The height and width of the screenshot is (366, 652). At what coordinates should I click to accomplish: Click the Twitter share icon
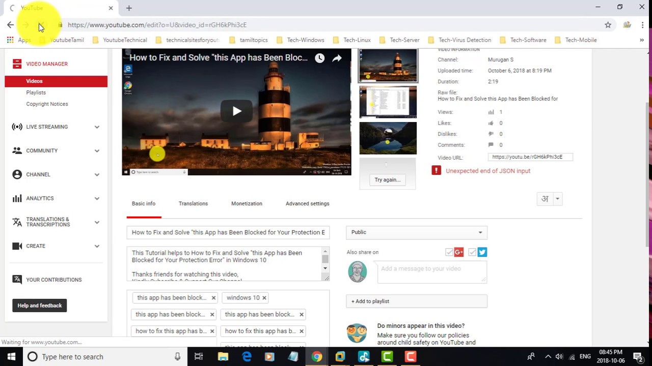482,252
